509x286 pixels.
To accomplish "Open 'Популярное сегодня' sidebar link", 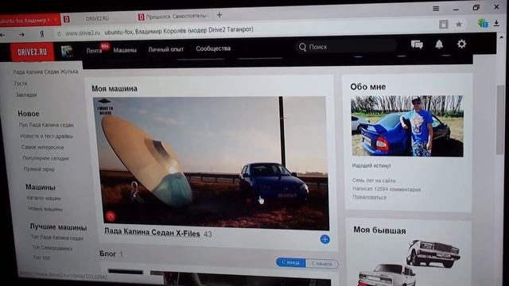I will click(45, 158).
